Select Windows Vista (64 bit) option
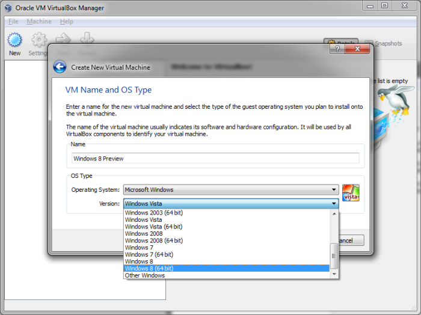The image size is (421, 315). click(227, 227)
